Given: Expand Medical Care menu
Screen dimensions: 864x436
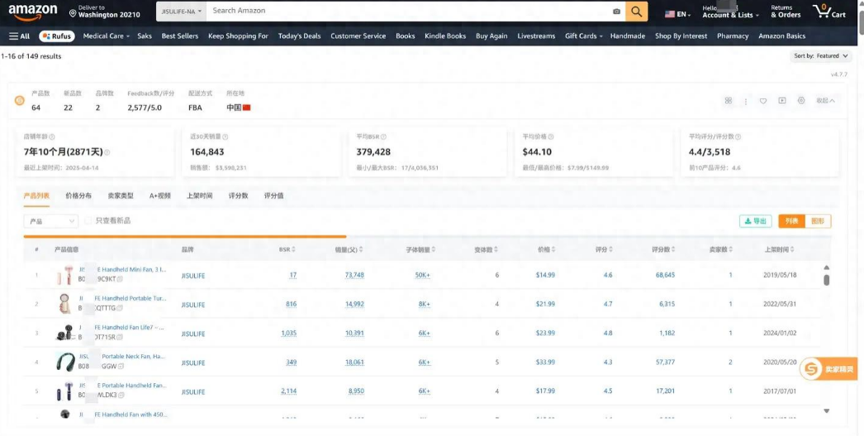Looking at the screenshot, I should 106,36.
